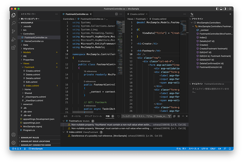Toggle the UTF-8 encoding selector

pyautogui.click(x=204, y=149)
